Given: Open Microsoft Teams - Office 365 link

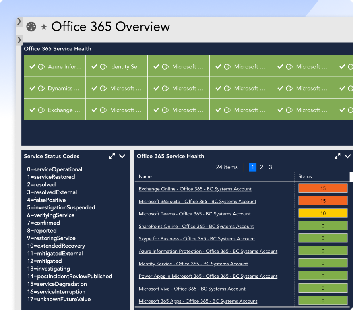Looking at the screenshot, I should [x=194, y=214].
